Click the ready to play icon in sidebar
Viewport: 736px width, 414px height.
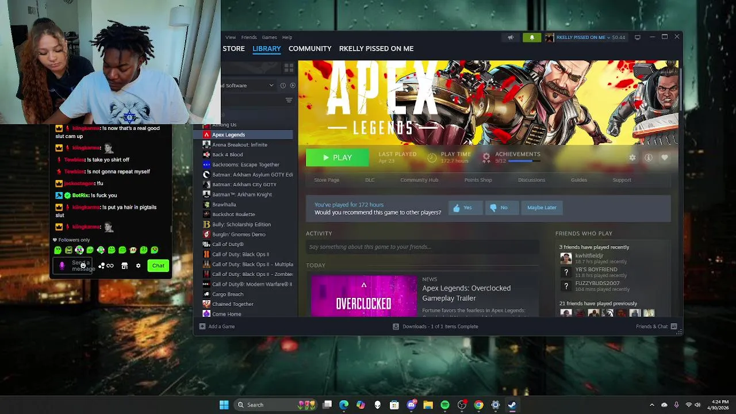point(293,86)
